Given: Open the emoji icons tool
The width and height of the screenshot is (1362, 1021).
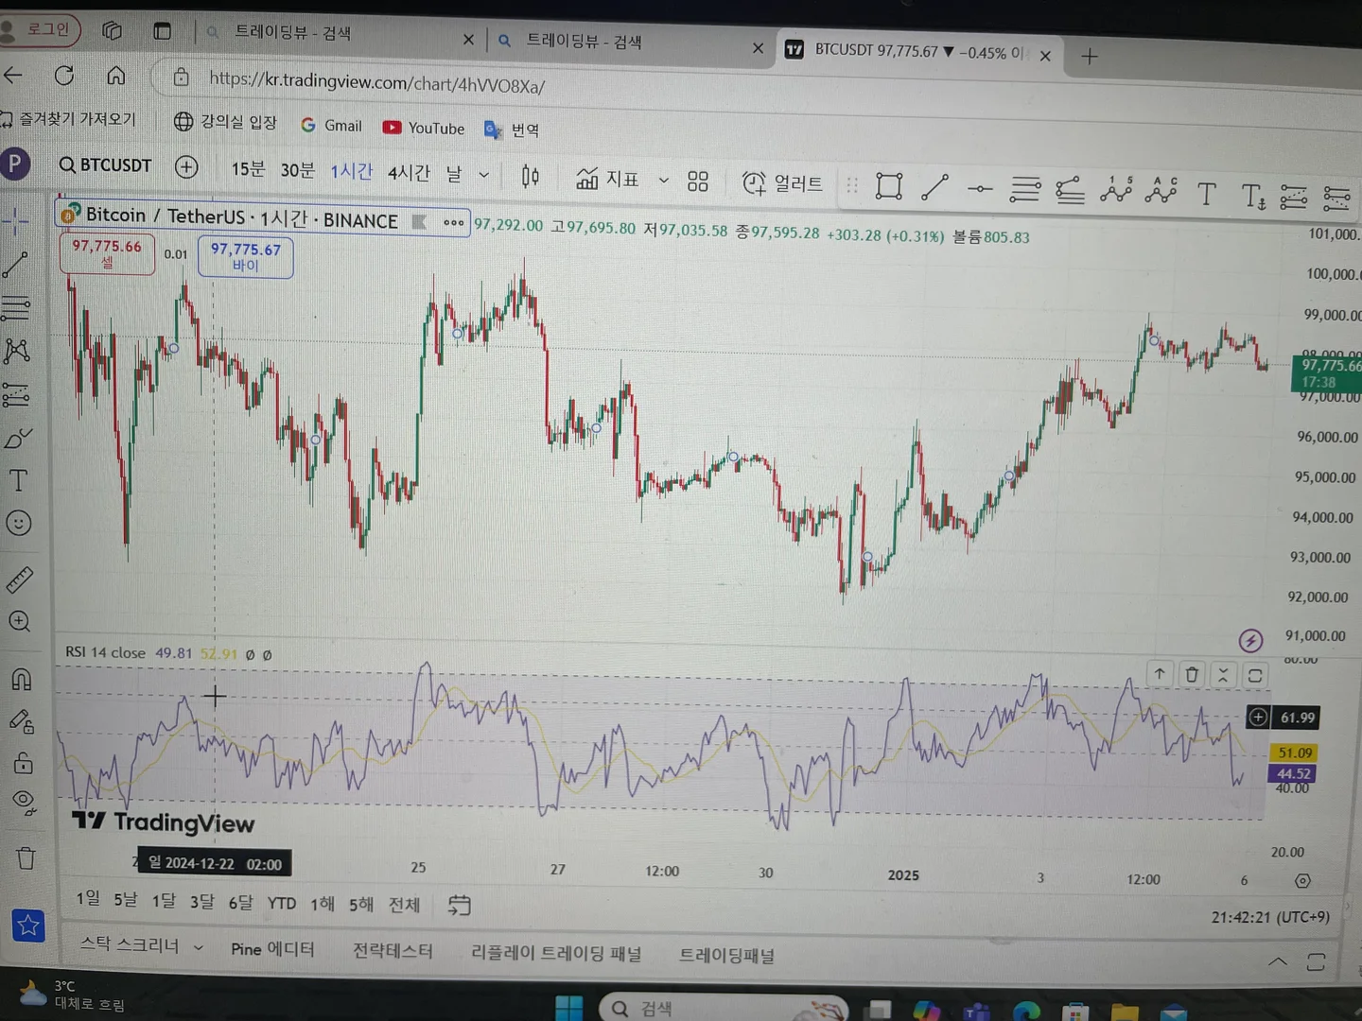Looking at the screenshot, I should (x=19, y=523).
